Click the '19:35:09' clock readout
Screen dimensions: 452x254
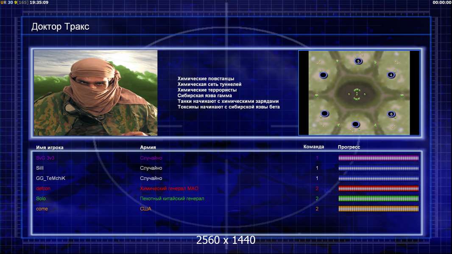(x=39, y=2)
